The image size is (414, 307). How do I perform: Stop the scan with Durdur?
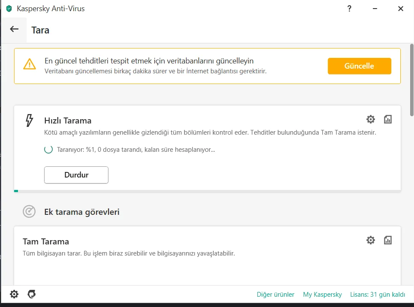[x=76, y=175]
